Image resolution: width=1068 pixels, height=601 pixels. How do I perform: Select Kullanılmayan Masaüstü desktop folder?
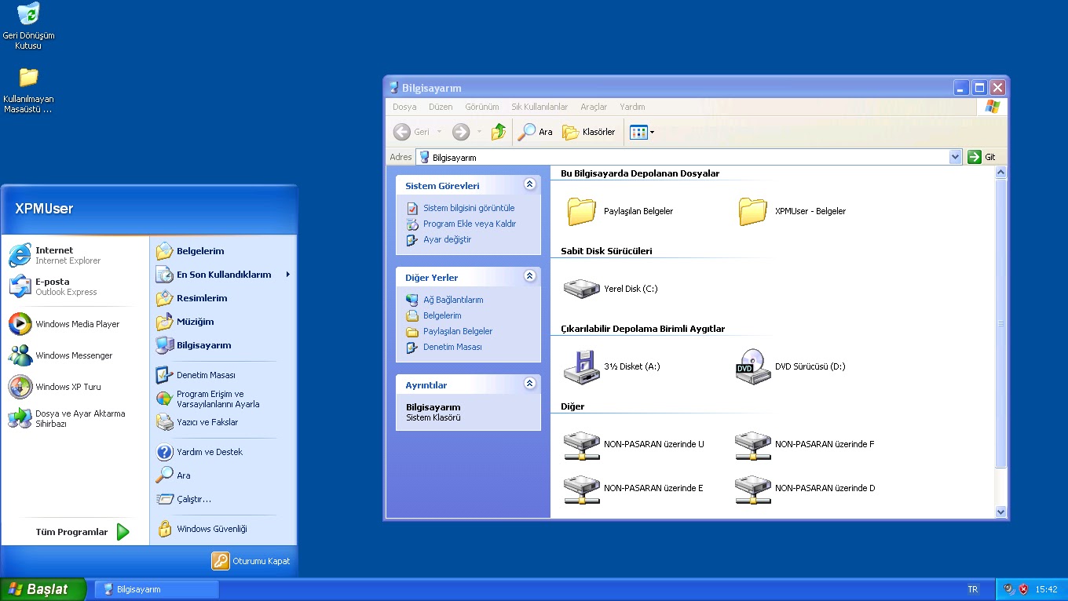click(x=28, y=77)
